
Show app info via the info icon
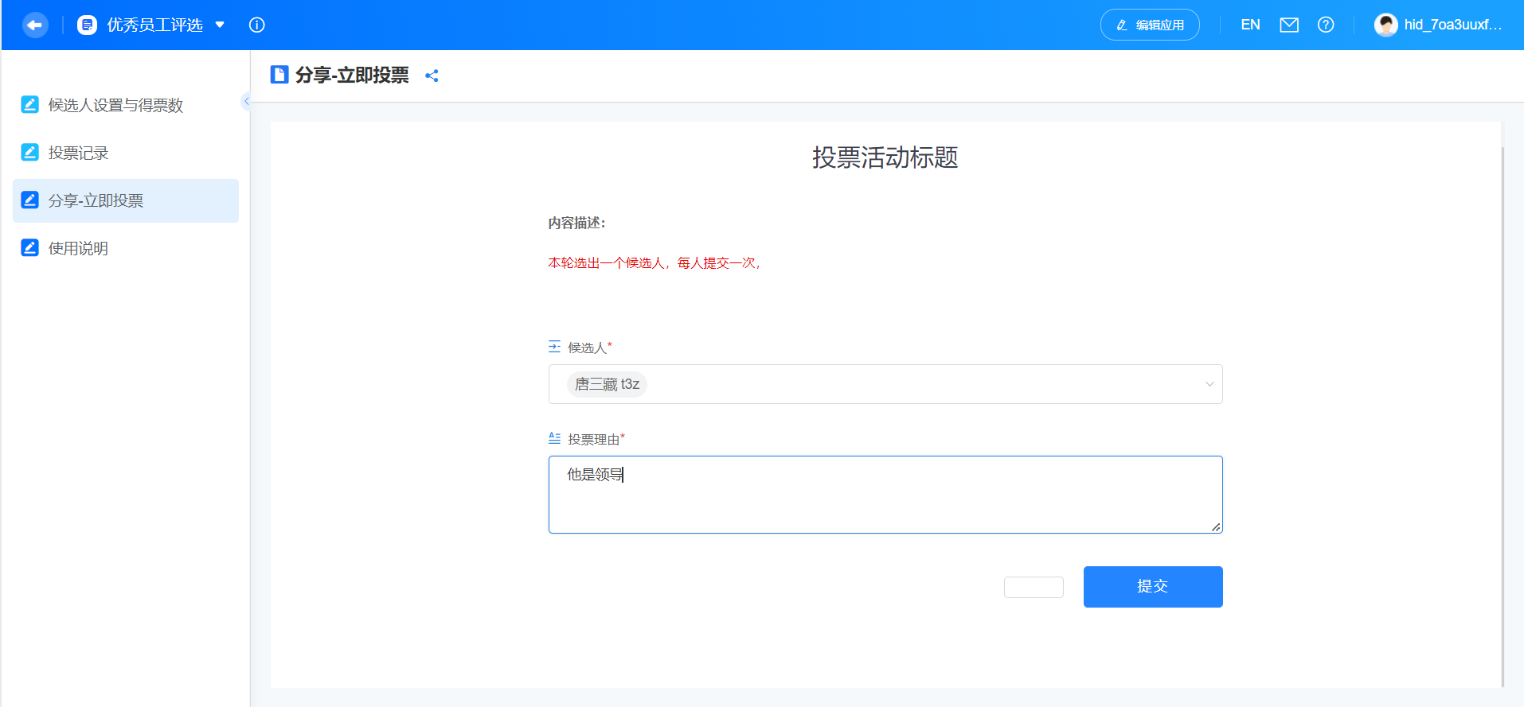(257, 25)
